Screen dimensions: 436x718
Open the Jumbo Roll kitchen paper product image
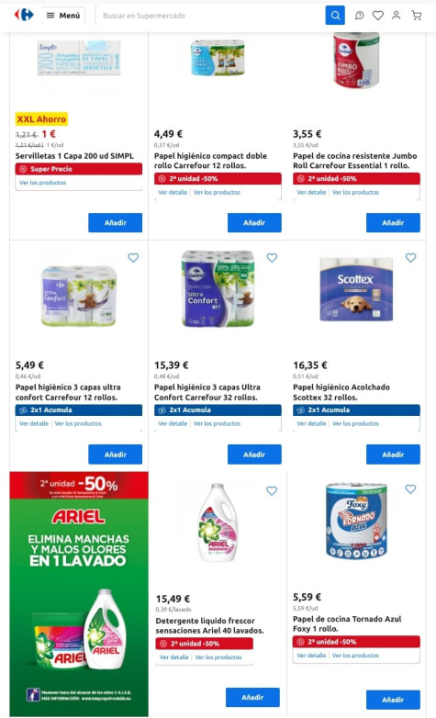[x=356, y=60]
